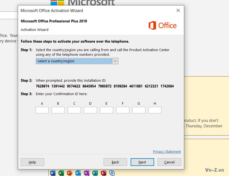Open Help for the Activation Wizard
Screen dimensions: 229x176
tap(33, 162)
